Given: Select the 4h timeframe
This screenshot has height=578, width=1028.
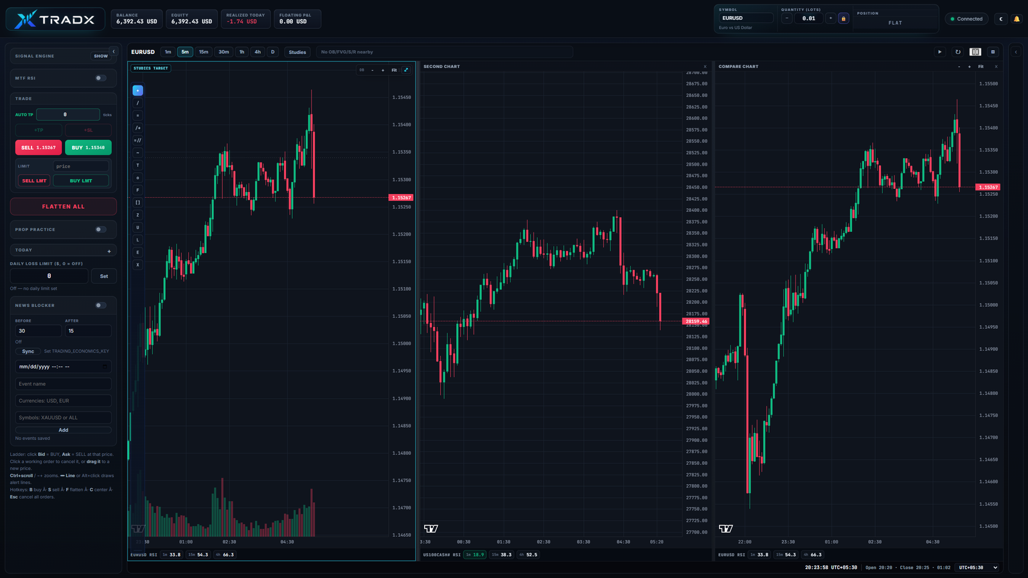Looking at the screenshot, I should pos(258,52).
